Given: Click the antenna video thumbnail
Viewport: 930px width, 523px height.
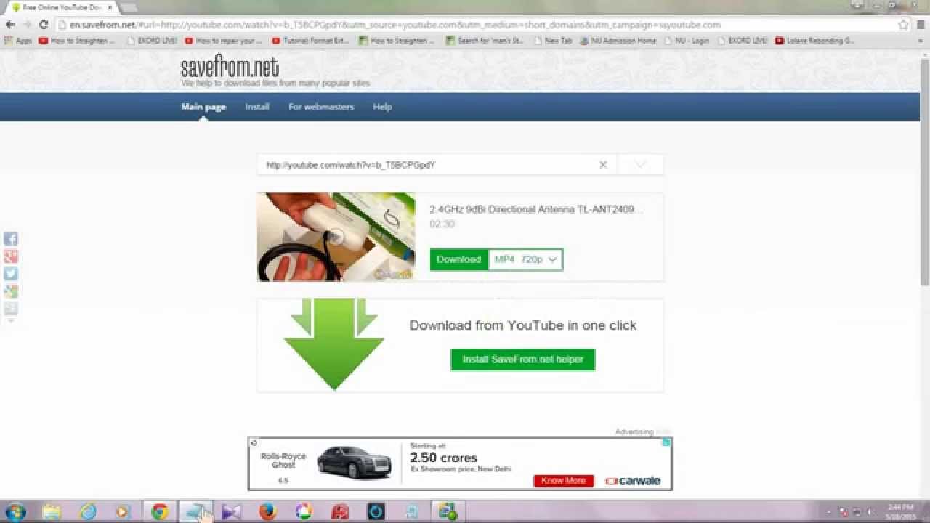Looking at the screenshot, I should coord(336,237).
